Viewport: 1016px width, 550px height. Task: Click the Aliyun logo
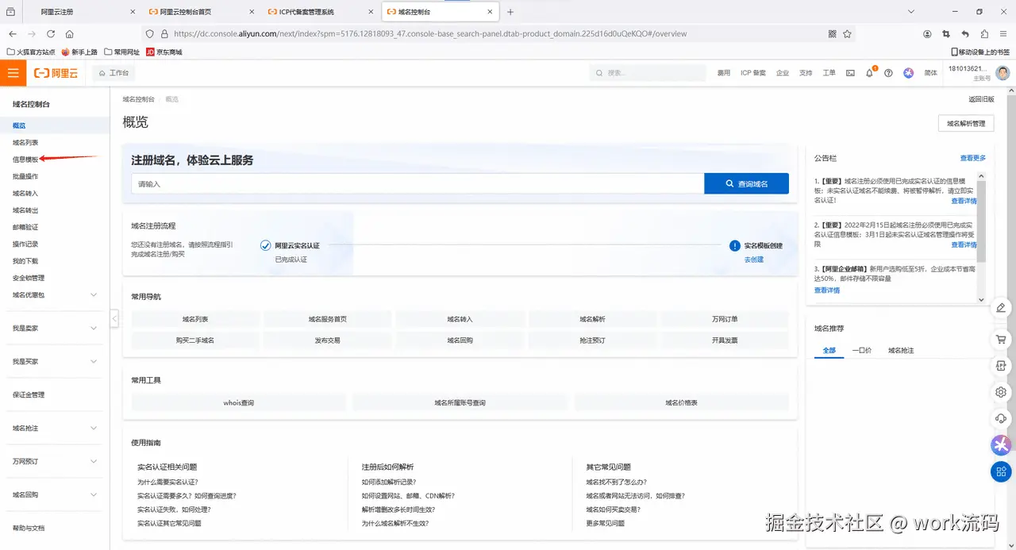(x=56, y=73)
